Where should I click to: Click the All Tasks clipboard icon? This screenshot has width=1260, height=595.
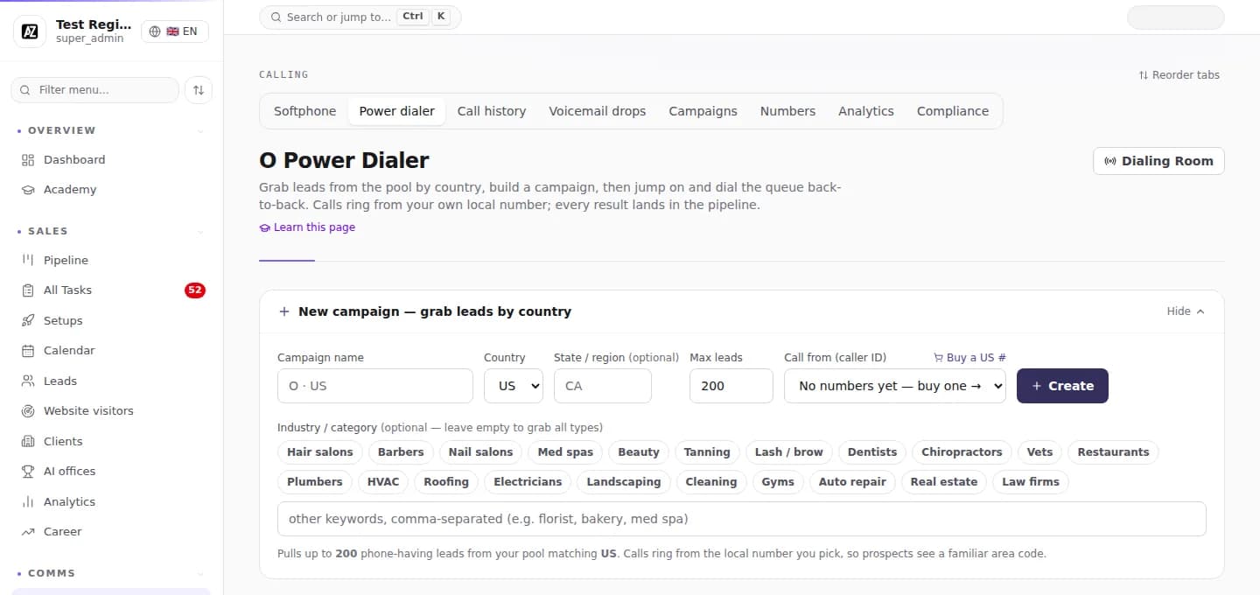(x=28, y=290)
